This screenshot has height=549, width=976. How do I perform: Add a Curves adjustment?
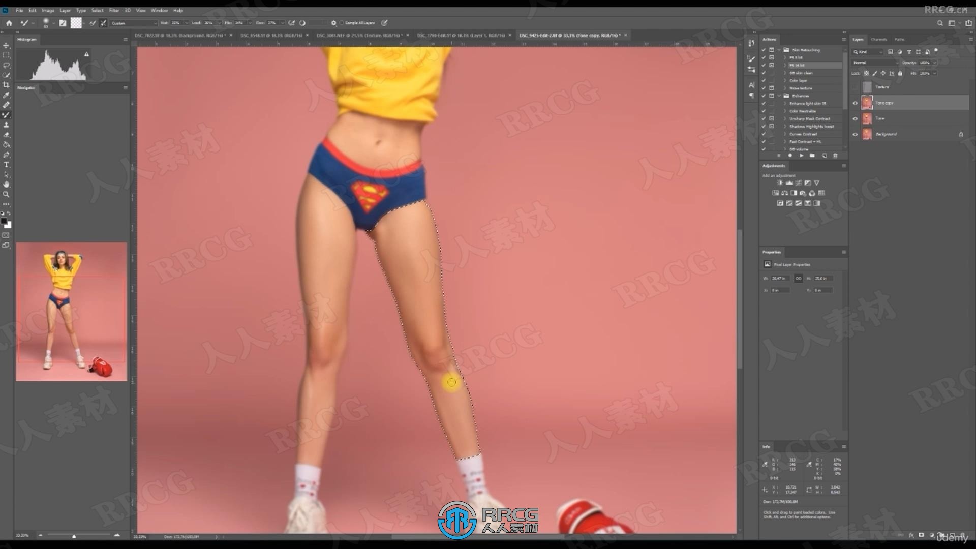(798, 182)
